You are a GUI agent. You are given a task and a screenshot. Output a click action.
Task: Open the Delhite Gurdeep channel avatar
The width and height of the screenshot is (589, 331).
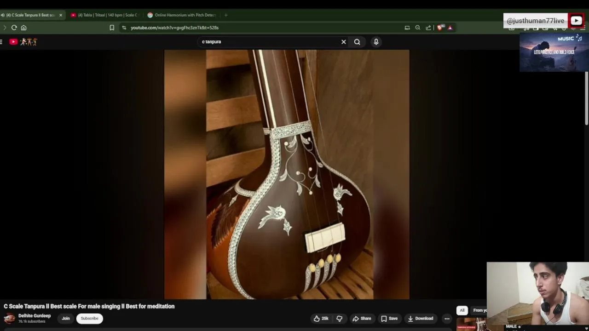pyautogui.click(x=9, y=318)
